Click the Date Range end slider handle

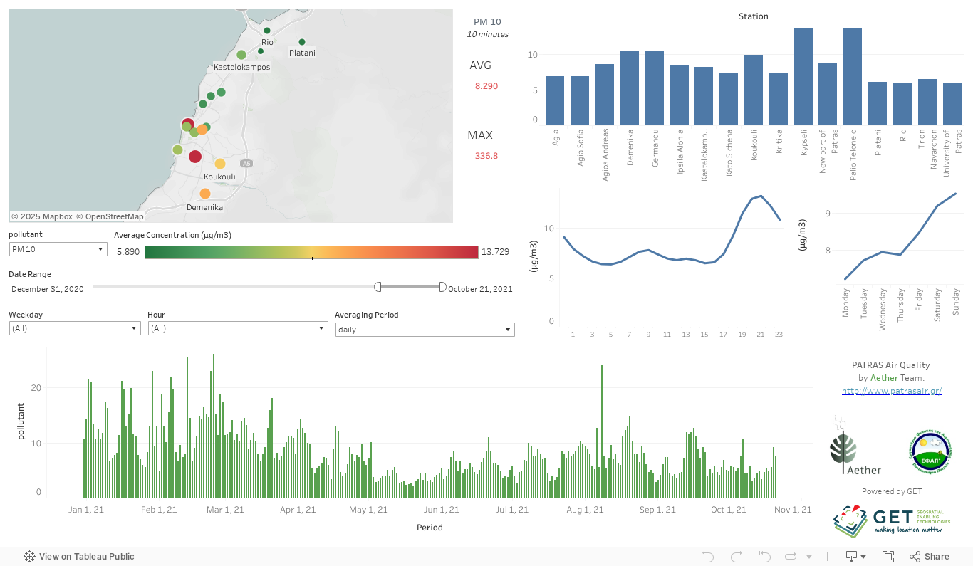(x=442, y=287)
